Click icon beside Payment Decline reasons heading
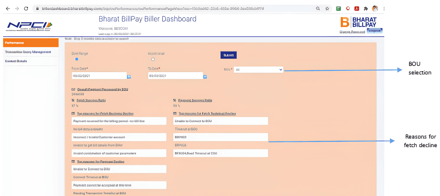The image size is (440, 196). pos(73,162)
